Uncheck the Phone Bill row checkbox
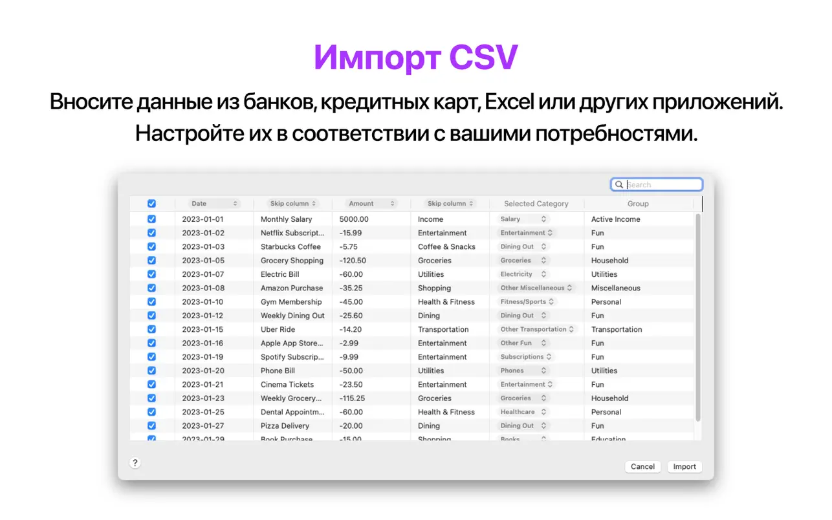This screenshot has width=832, height=520. pyautogui.click(x=151, y=371)
